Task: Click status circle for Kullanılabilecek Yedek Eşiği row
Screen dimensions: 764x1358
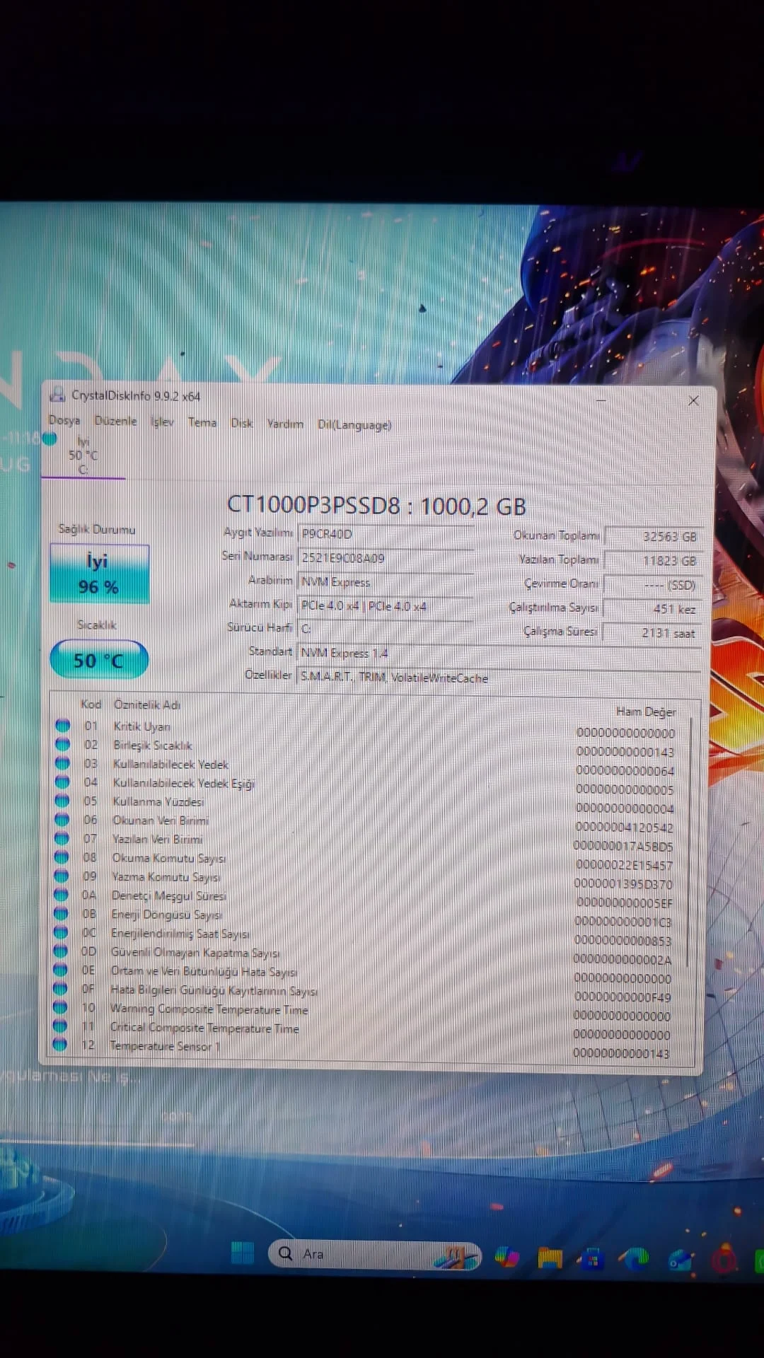Action: point(62,782)
